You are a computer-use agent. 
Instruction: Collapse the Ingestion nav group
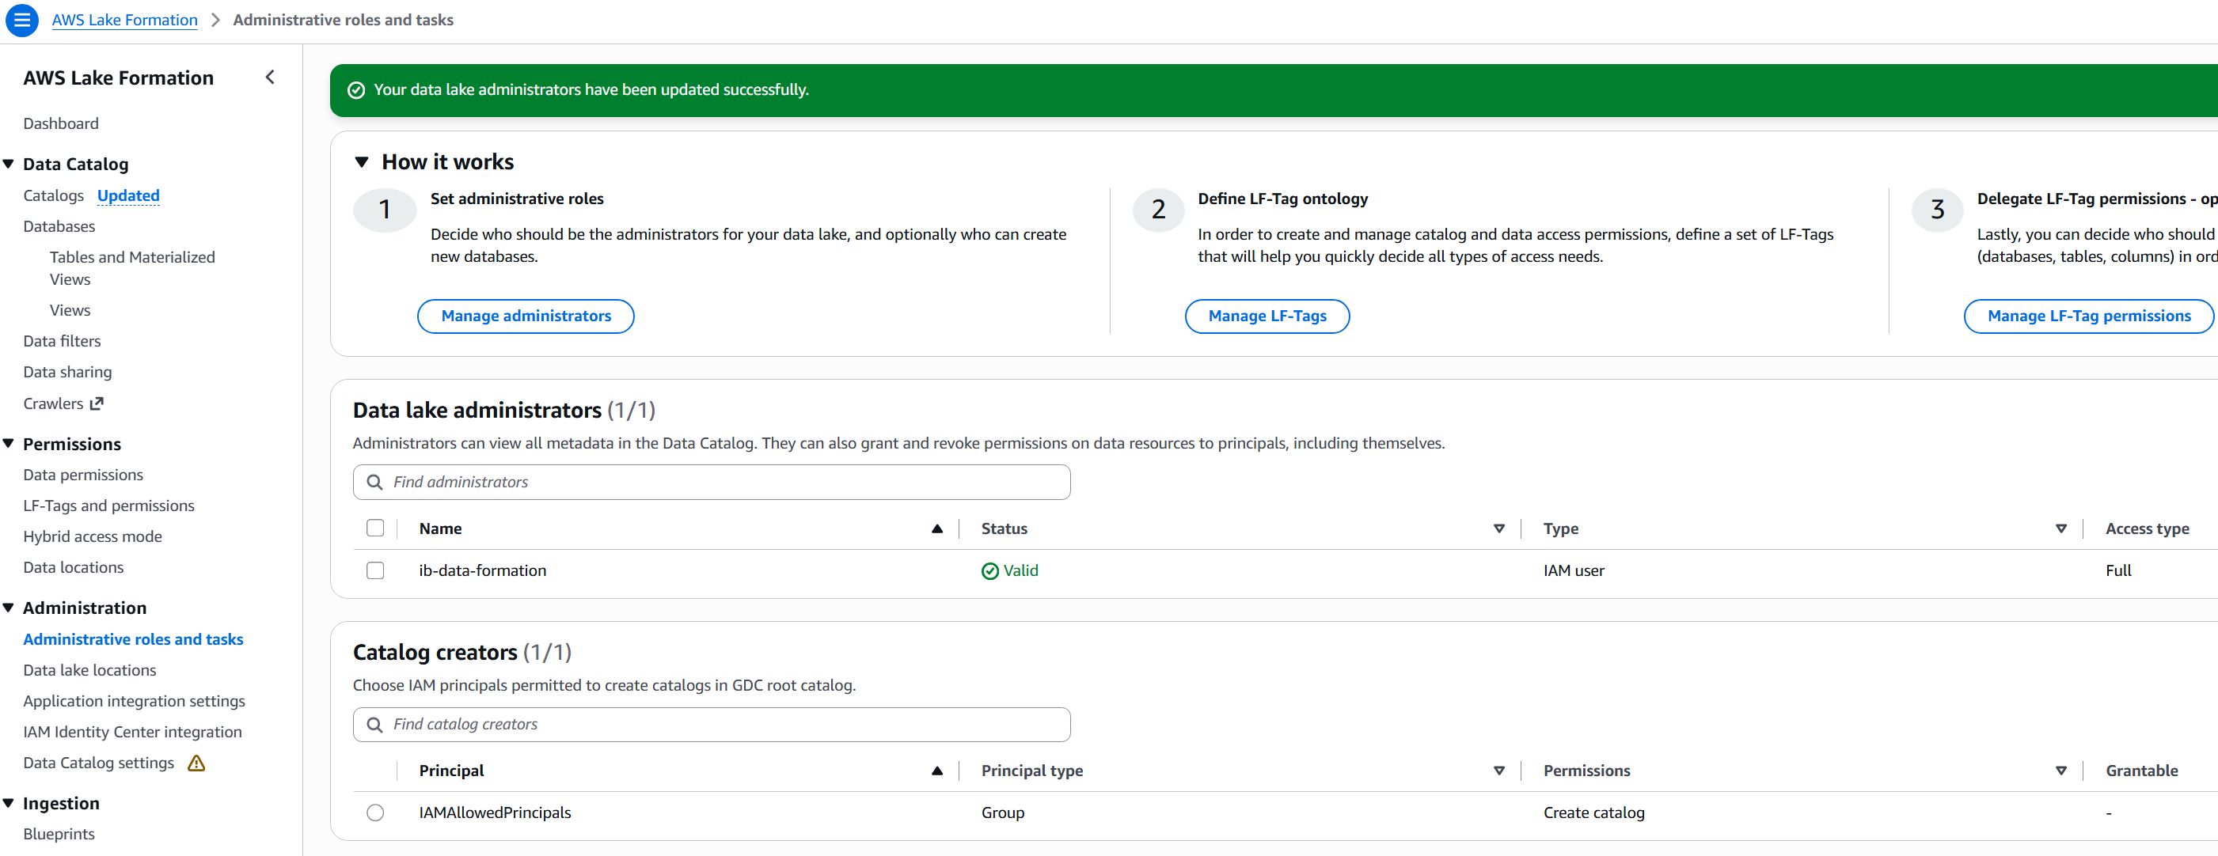[x=9, y=804]
